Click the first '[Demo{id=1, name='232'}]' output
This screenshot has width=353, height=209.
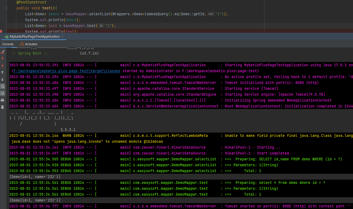35,177
